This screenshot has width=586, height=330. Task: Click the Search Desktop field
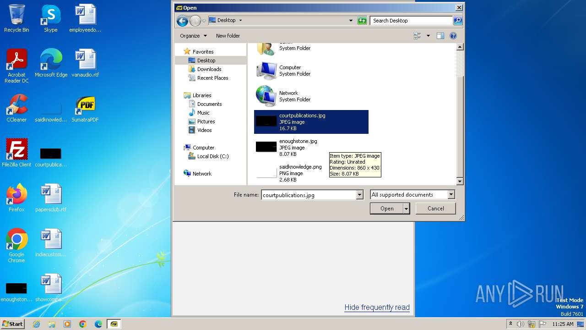(x=412, y=21)
